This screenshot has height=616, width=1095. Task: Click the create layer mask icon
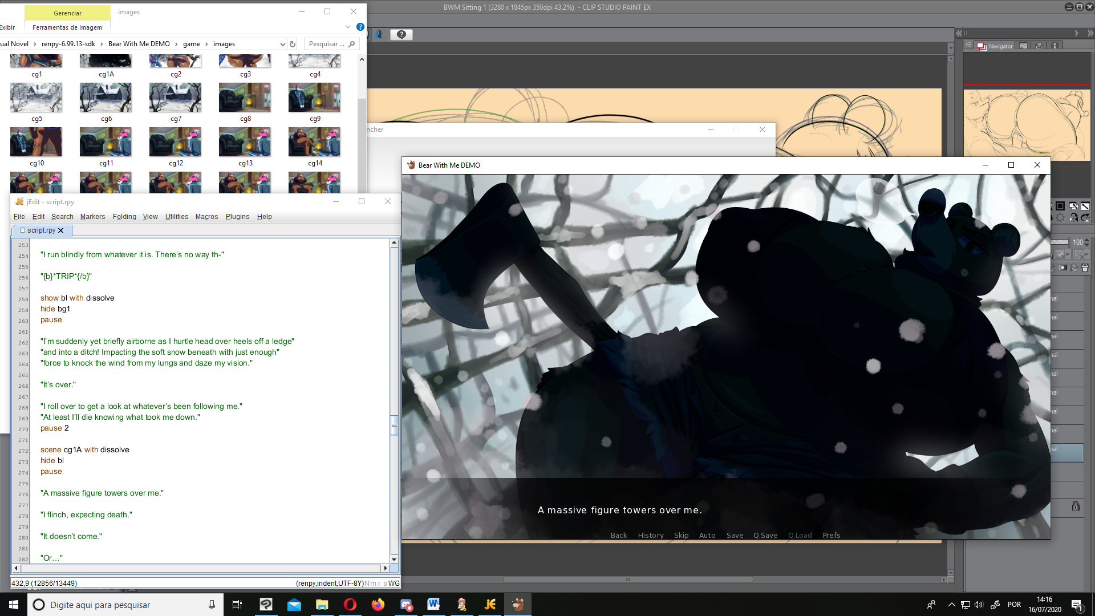coord(1062,267)
